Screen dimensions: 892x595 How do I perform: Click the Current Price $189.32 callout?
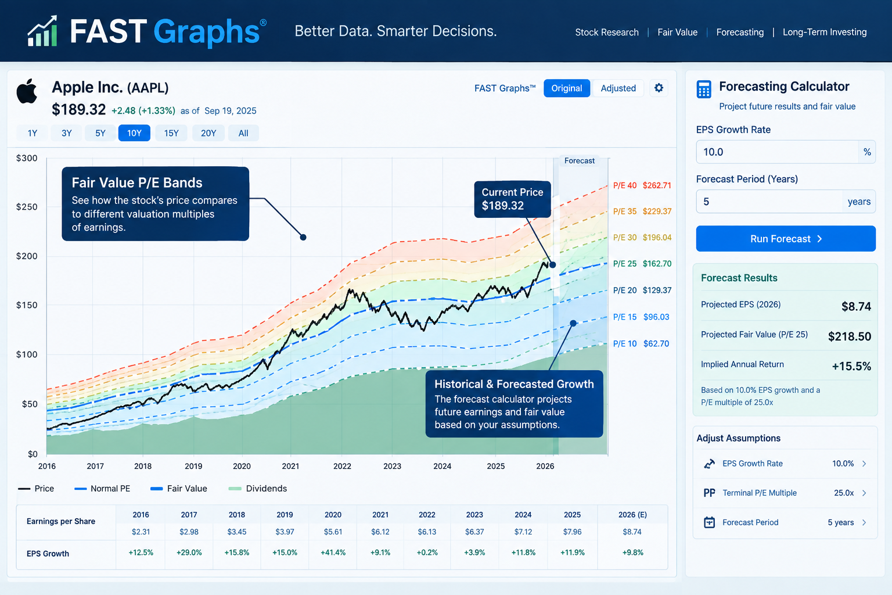512,199
